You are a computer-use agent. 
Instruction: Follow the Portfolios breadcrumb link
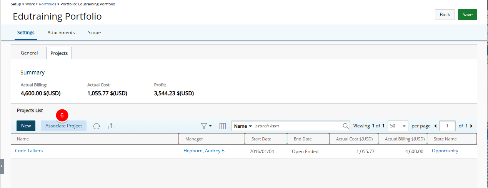[48, 4]
